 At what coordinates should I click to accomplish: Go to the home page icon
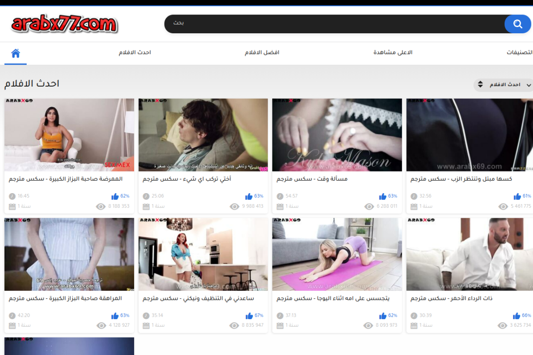pyautogui.click(x=15, y=53)
